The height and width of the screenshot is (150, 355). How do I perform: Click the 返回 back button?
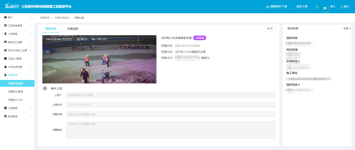tap(269, 29)
